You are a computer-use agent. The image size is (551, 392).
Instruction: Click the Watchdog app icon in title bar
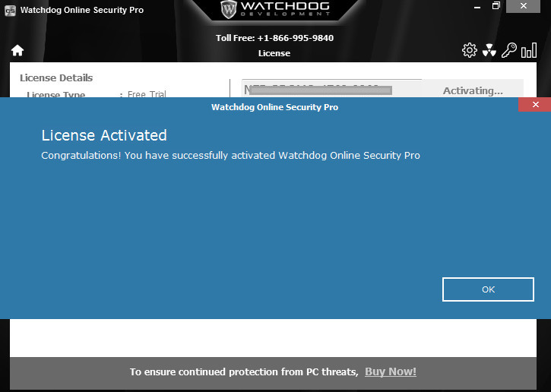pyautogui.click(x=10, y=10)
